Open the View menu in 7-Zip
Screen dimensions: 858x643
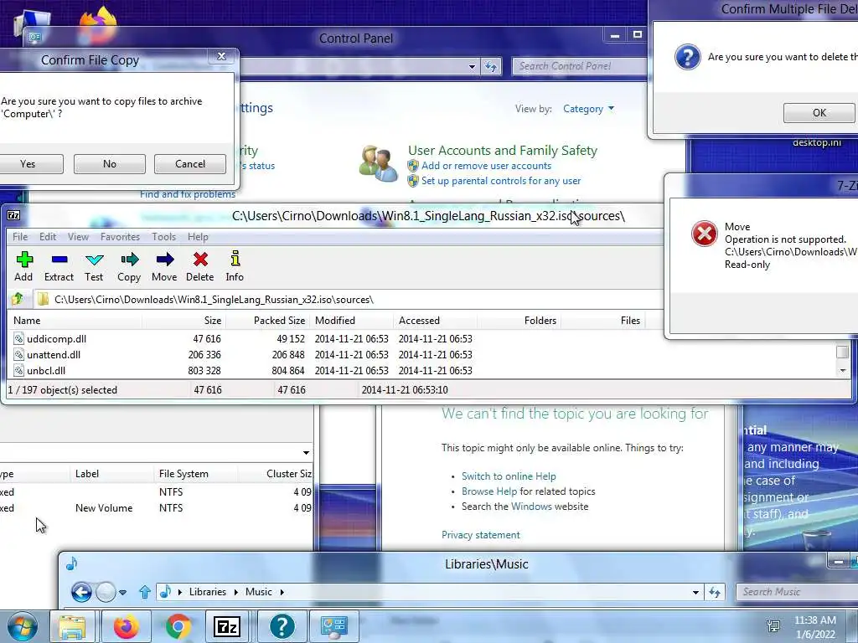(78, 237)
